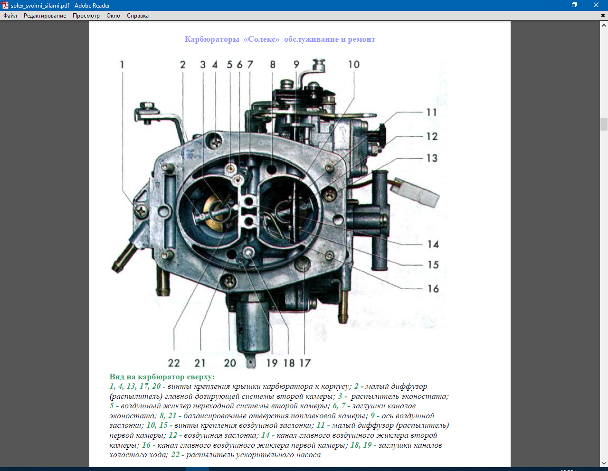Click diagram label number 11
This screenshot has height=471, width=608.
click(431, 113)
